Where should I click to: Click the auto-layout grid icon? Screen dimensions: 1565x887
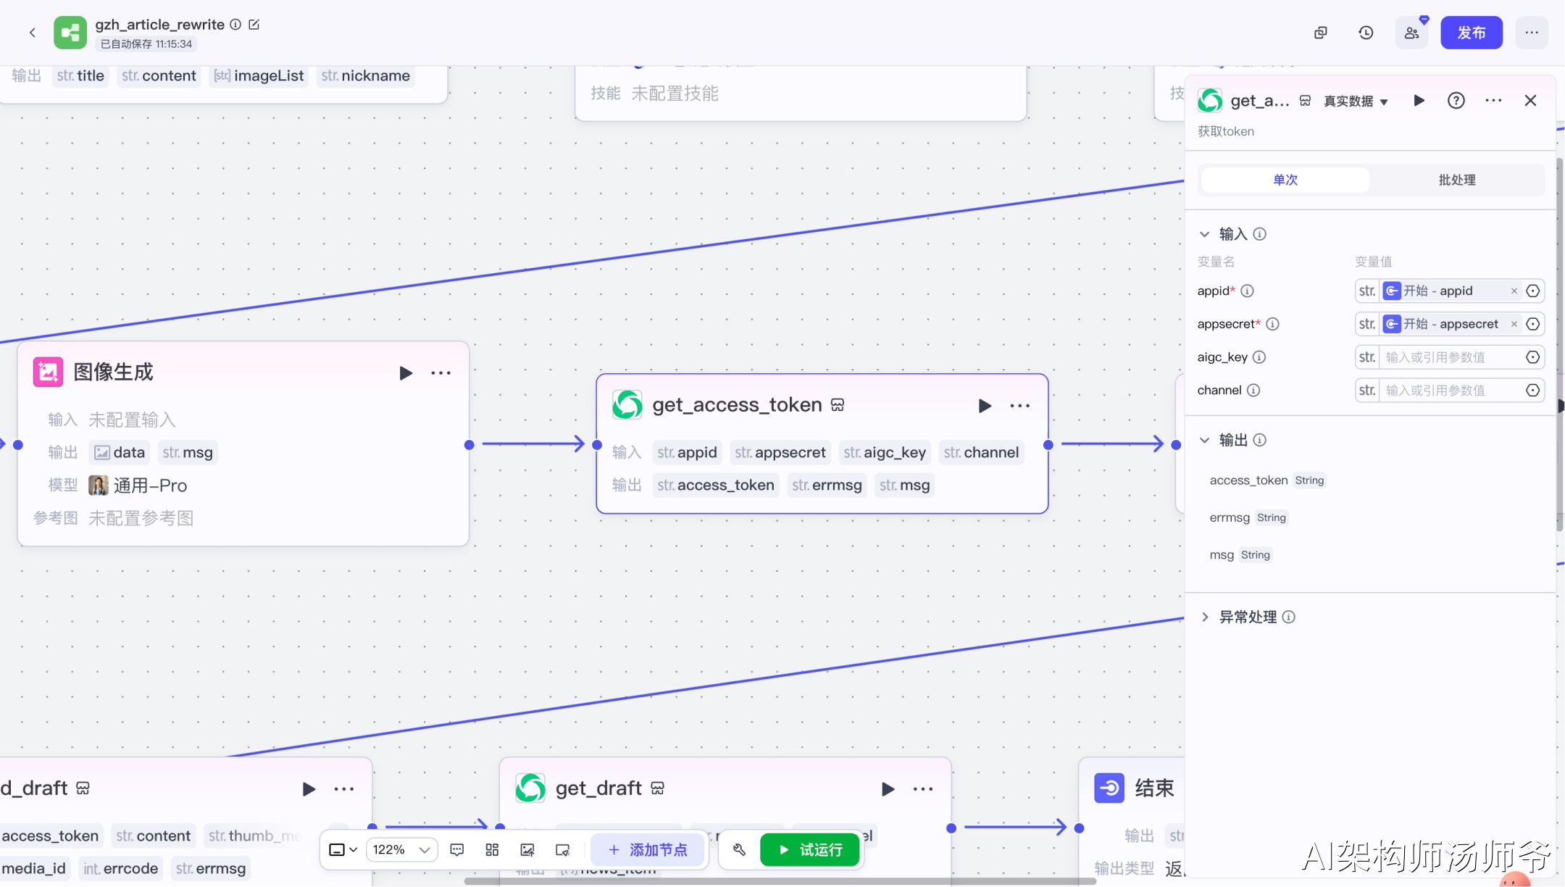pos(492,849)
